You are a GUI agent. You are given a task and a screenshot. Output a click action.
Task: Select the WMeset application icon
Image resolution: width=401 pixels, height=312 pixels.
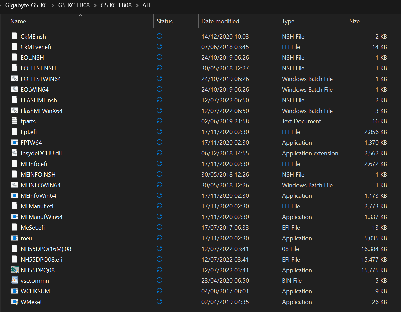point(14,302)
